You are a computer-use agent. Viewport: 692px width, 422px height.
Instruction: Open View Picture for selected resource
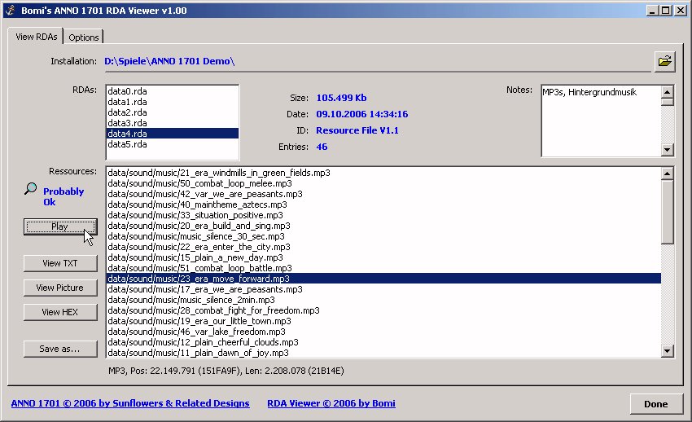60,288
